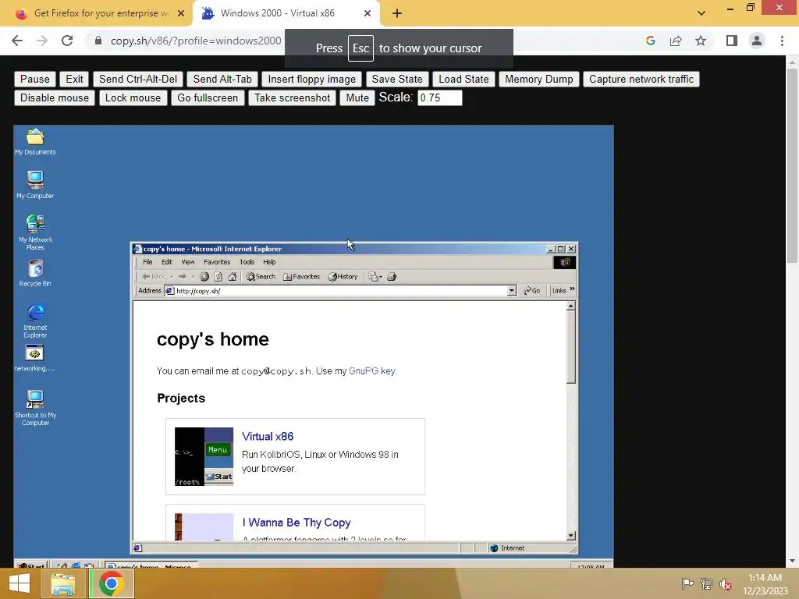Viewport: 799px width, 599px height.
Task: Bookmark this page with star icon
Action: click(x=701, y=41)
